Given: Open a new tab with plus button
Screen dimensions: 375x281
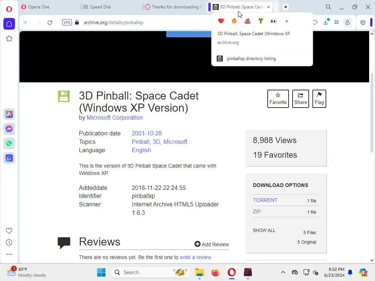Looking at the screenshot, I should tap(286, 7).
